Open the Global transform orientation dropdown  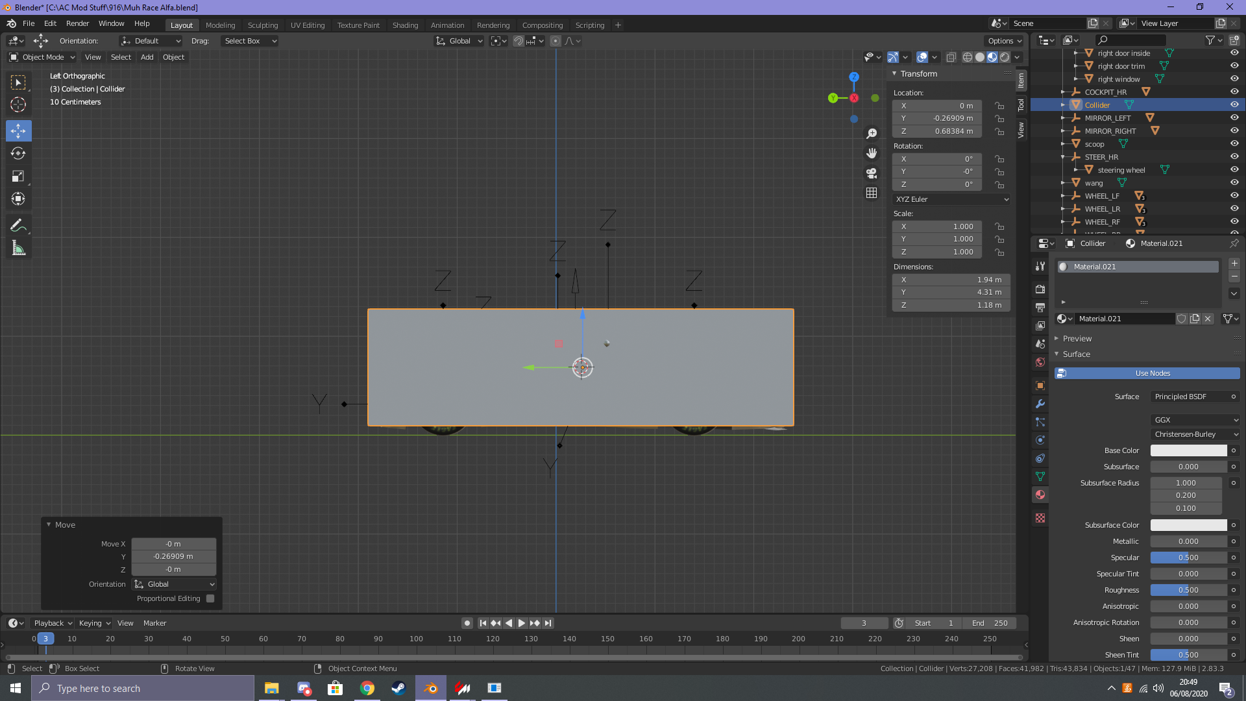[x=459, y=41]
